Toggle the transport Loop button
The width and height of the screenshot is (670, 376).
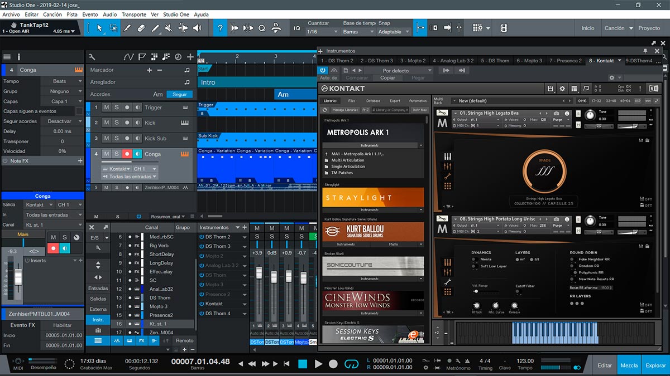point(351,364)
